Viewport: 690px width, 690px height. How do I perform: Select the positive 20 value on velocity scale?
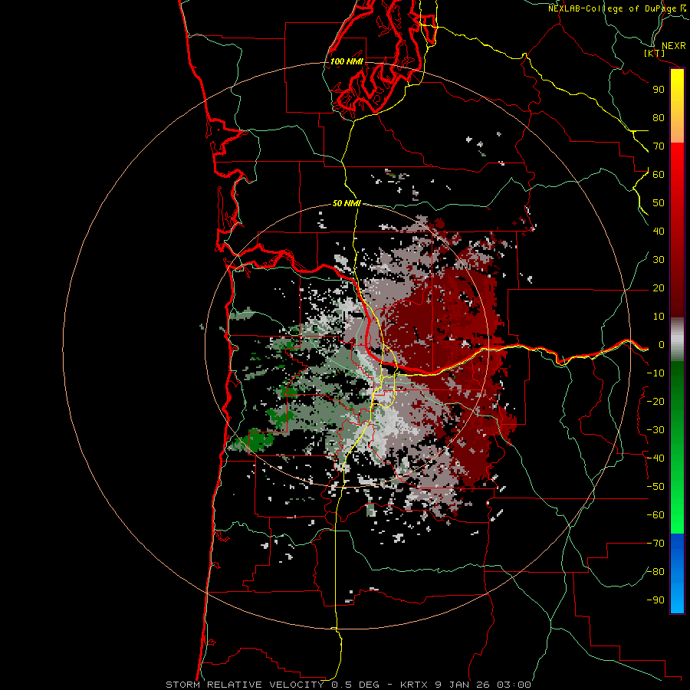[659, 288]
